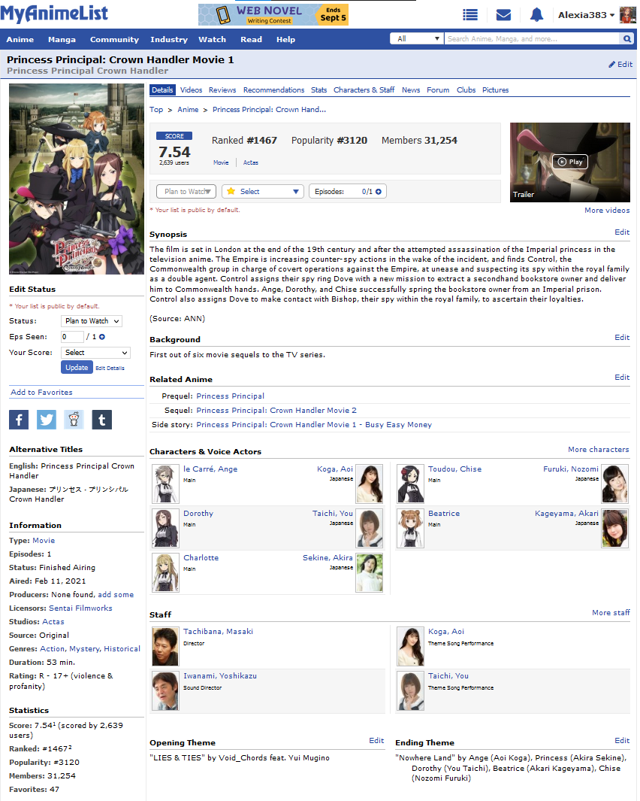
Task: Open the Plan to Watch button dropdown
Action: [186, 192]
